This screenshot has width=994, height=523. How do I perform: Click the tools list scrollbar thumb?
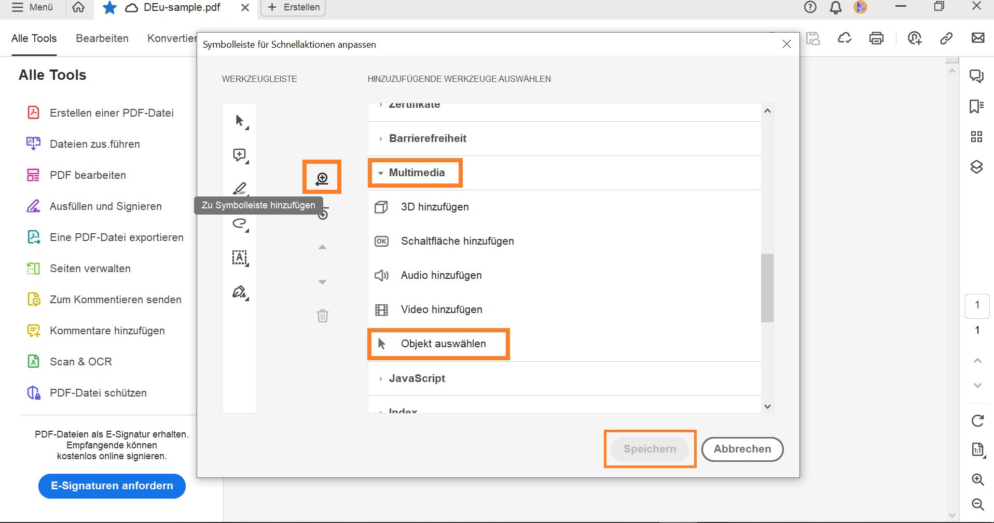(767, 288)
